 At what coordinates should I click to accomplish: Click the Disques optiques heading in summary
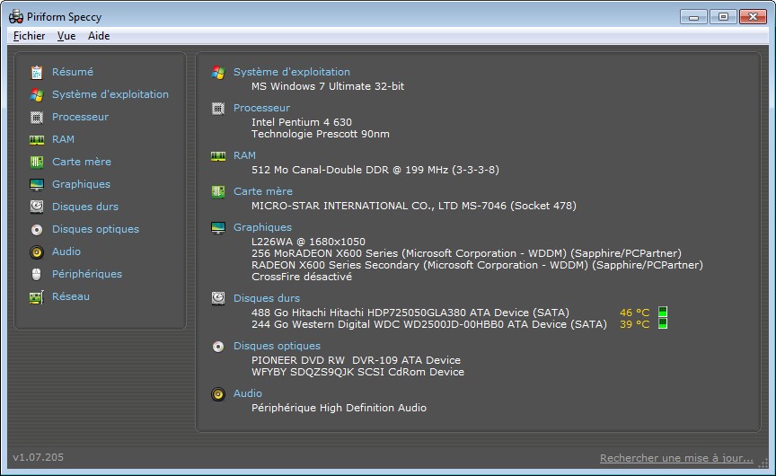[x=277, y=346]
